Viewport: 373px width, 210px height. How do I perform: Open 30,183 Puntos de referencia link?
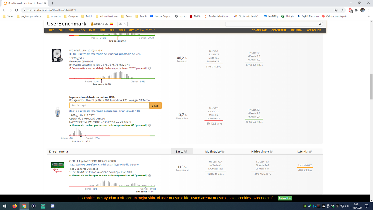coord(105,54)
